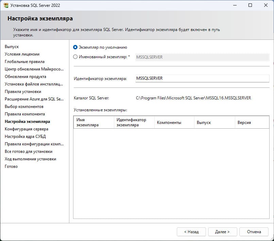The width and height of the screenshot is (274, 241).
Task: Click the Имя экземпляра column header
Action: pos(94,122)
